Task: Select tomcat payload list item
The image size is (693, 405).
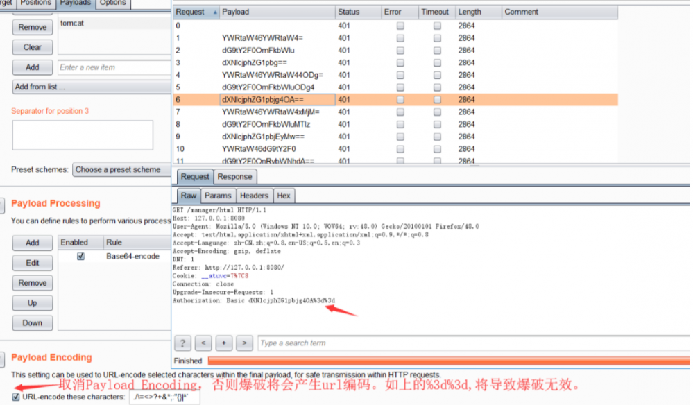Action: [x=114, y=23]
